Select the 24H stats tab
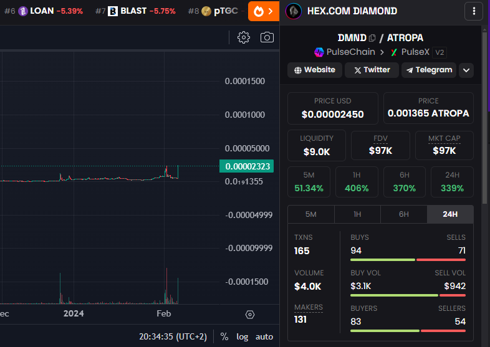 coord(450,214)
